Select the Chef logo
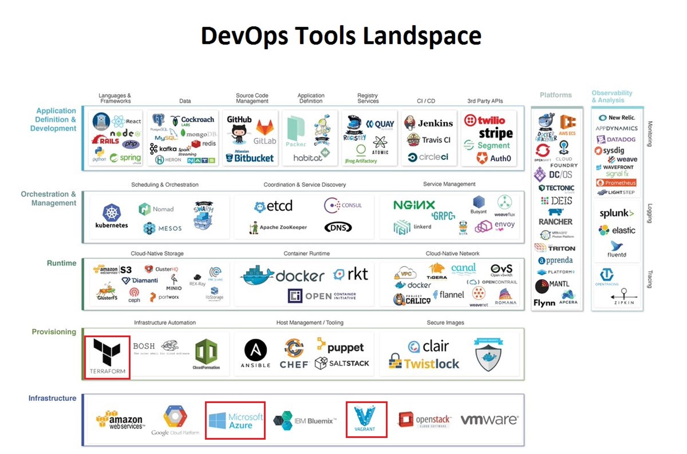The height and width of the screenshot is (454, 687). pyautogui.click(x=294, y=354)
